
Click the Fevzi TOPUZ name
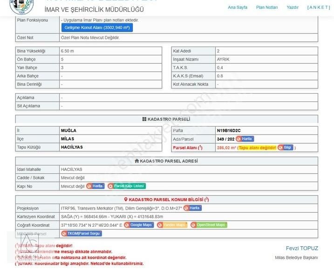[x=302, y=248]
